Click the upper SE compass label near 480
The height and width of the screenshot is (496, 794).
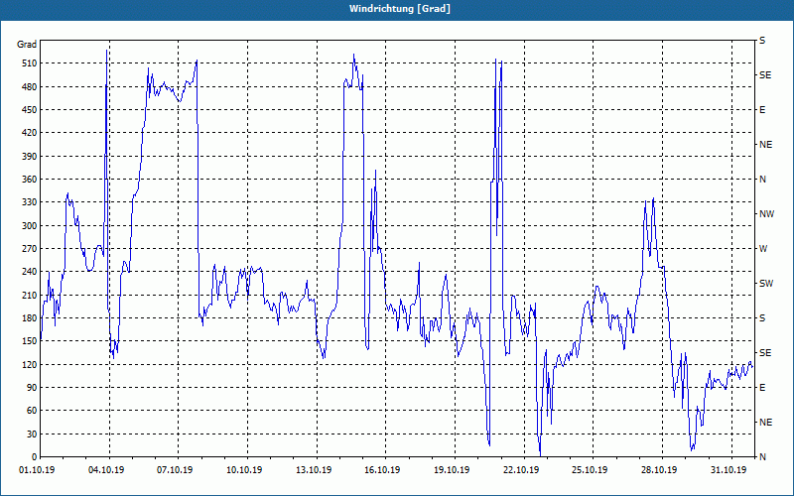click(765, 75)
